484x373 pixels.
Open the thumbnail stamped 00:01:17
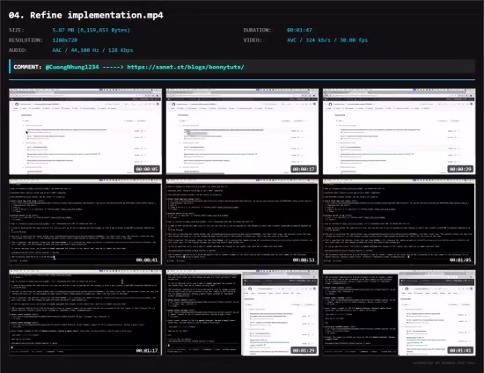[85, 312]
